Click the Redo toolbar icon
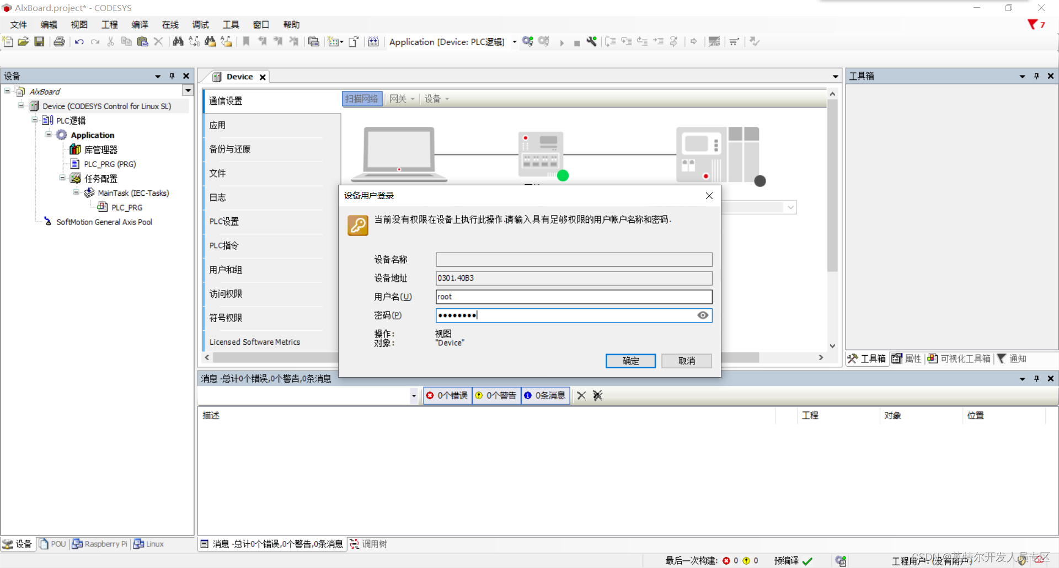Viewport: 1059px width, 568px height. pos(95,42)
